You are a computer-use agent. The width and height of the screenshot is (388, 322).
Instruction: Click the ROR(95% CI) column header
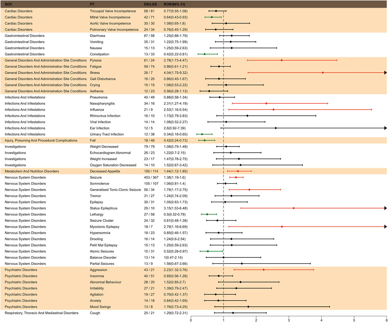[x=175, y=4]
